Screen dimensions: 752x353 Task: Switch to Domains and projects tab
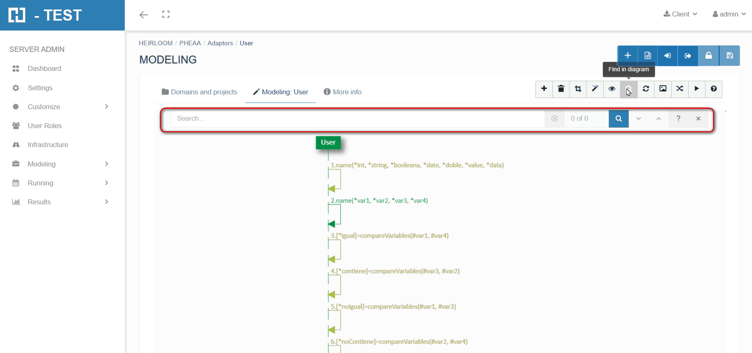[200, 92]
